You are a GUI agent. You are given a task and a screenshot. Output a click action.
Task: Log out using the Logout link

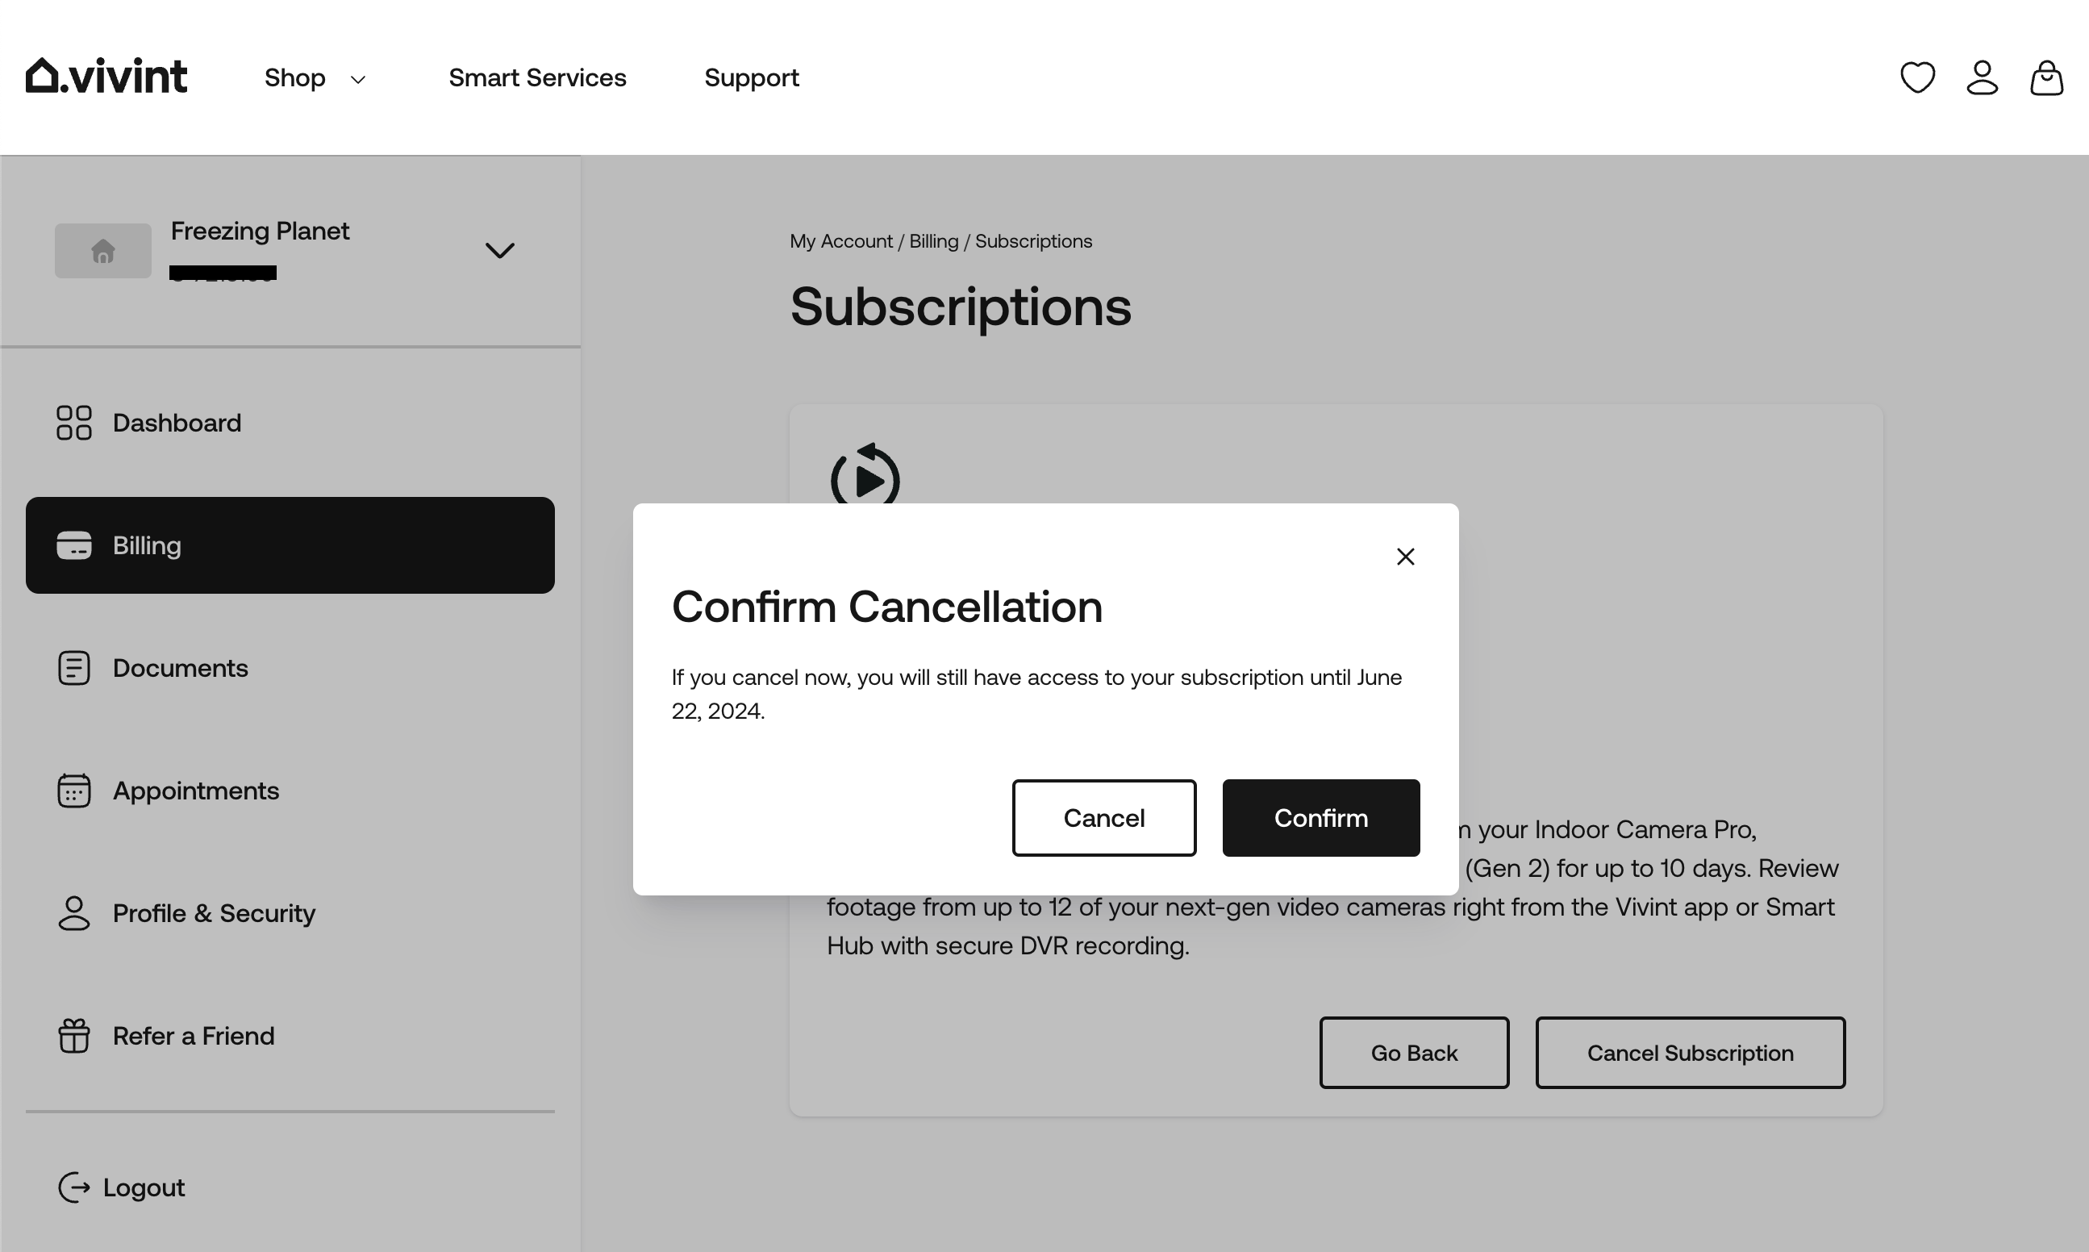tap(143, 1187)
